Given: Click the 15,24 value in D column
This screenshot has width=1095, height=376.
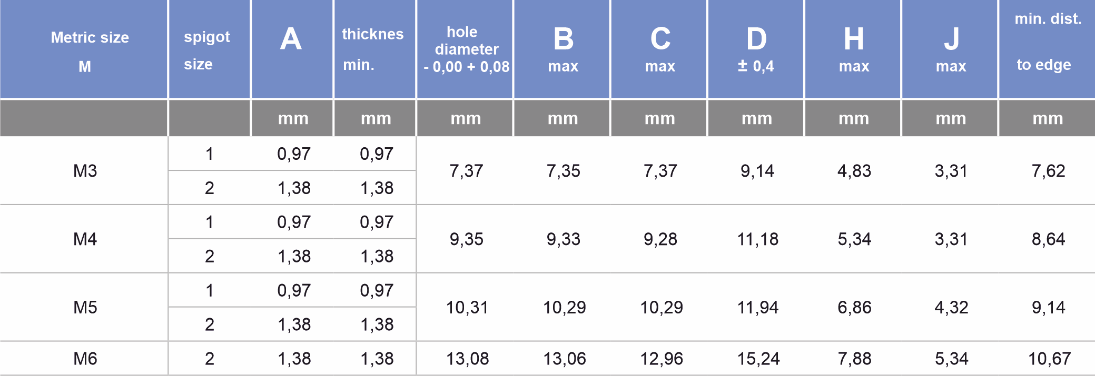Looking at the screenshot, I should 758,359.
